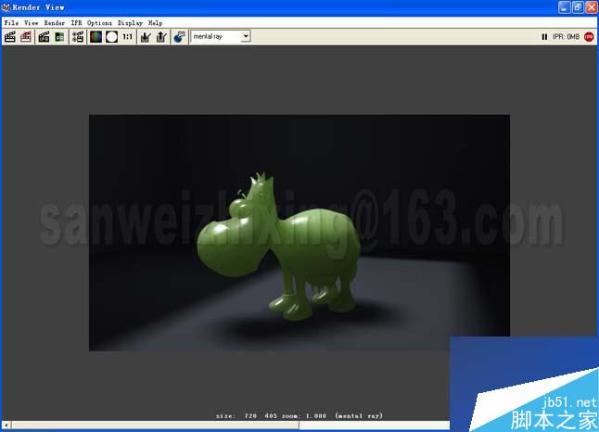Click the Redo Previous Render clapboard icon
This screenshot has height=432, width=599.
pos(10,37)
